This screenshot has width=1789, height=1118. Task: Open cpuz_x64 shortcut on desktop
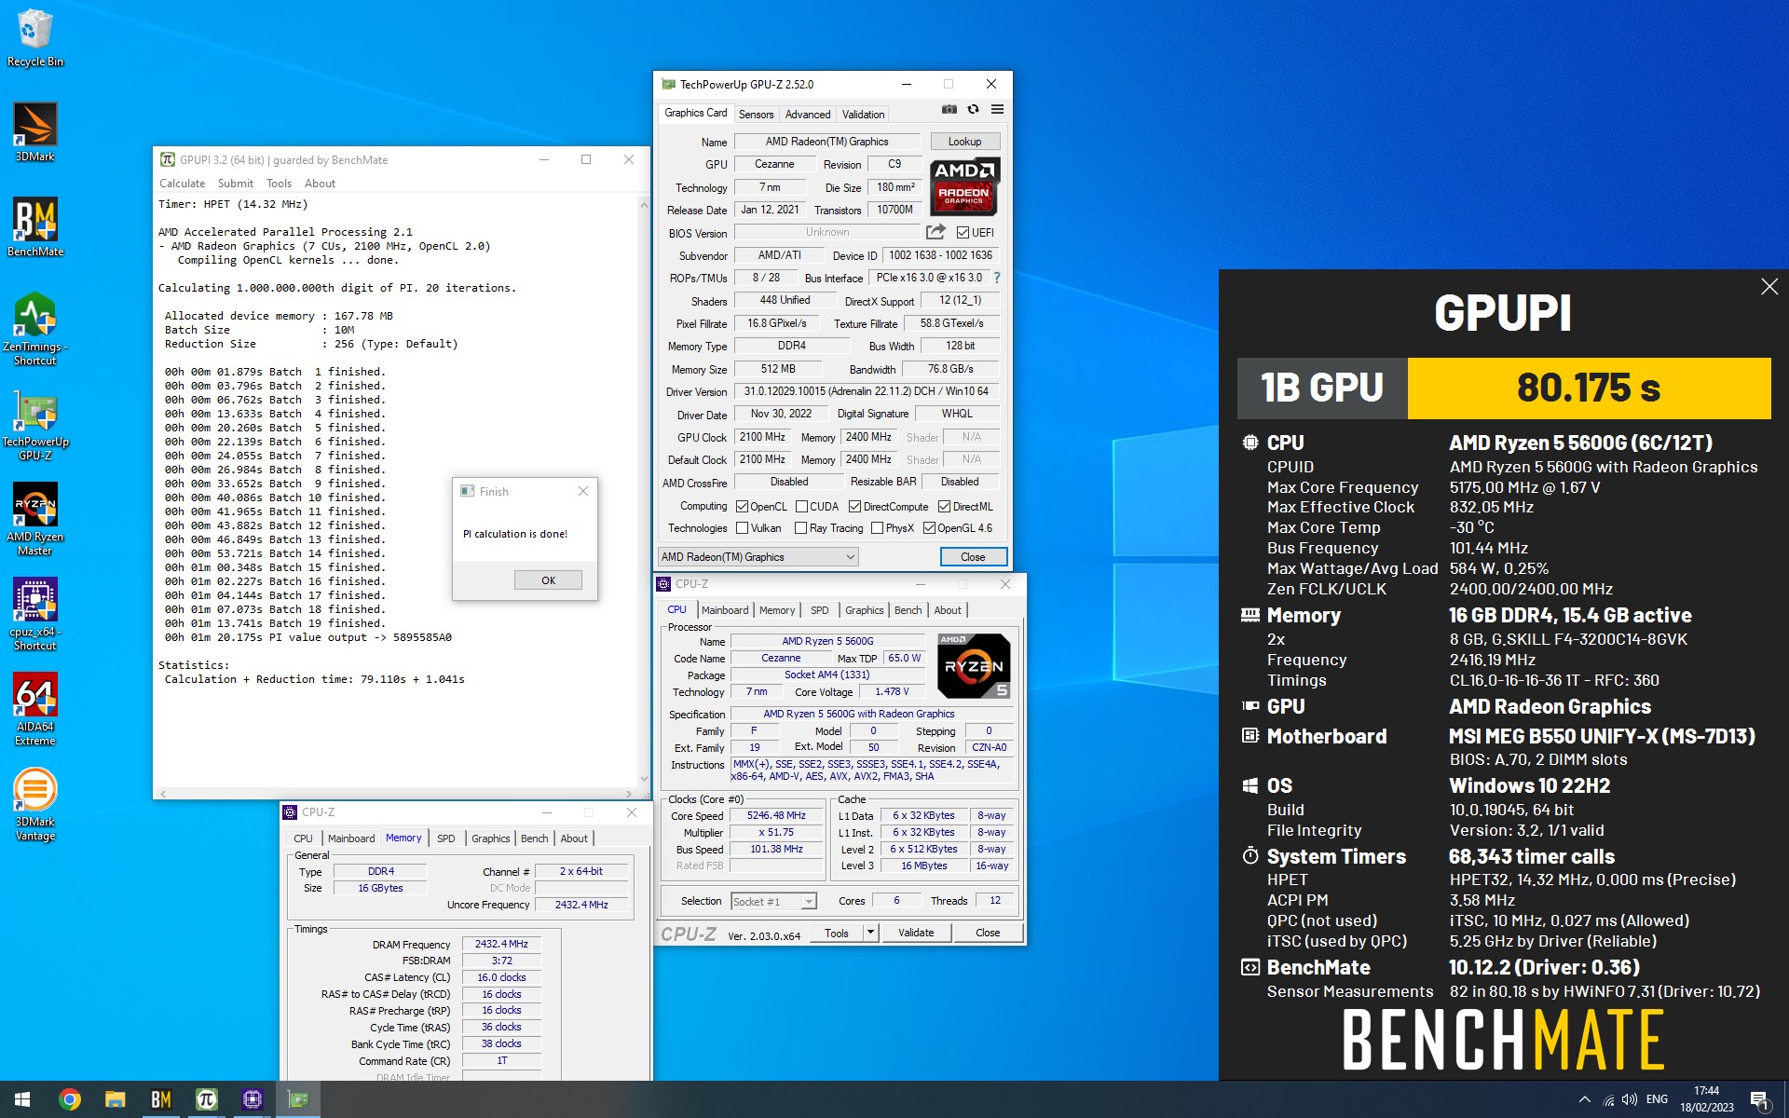tap(35, 613)
